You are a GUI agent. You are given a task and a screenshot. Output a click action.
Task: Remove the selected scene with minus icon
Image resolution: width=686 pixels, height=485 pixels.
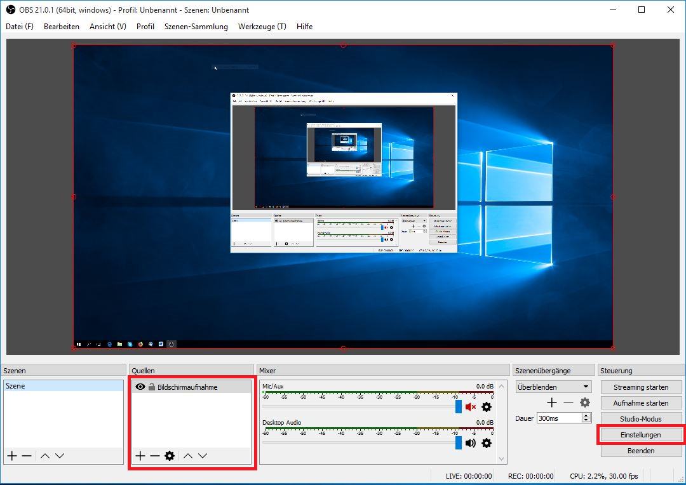coord(27,456)
